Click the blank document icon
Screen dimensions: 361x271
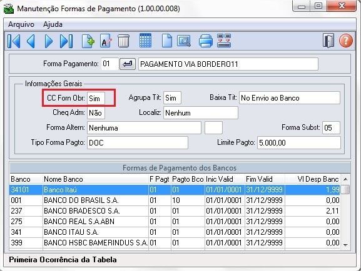(x=166, y=41)
